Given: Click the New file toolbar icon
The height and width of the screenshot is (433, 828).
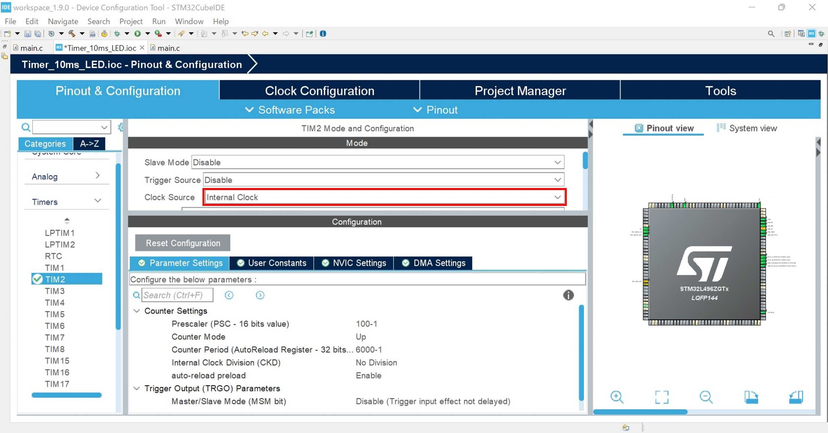Looking at the screenshot, I should click(x=7, y=34).
